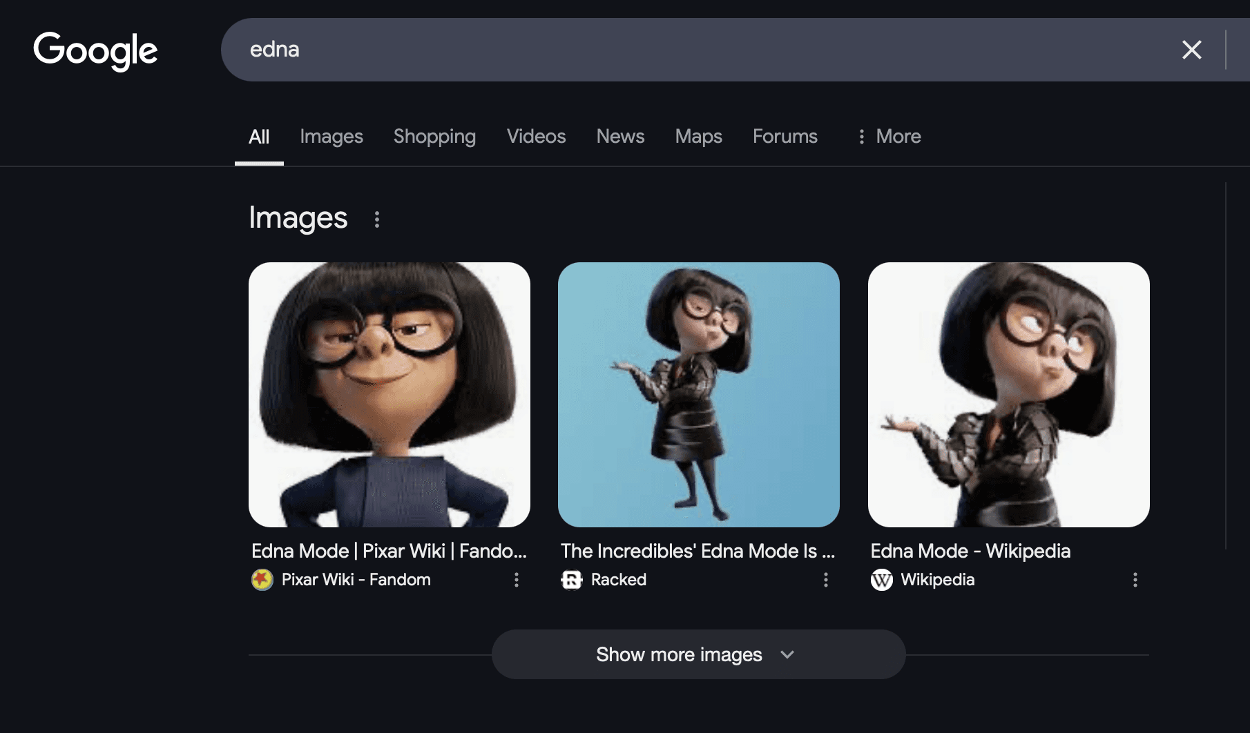Switch to the Images tab
This screenshot has width=1250, height=733.
331,137
